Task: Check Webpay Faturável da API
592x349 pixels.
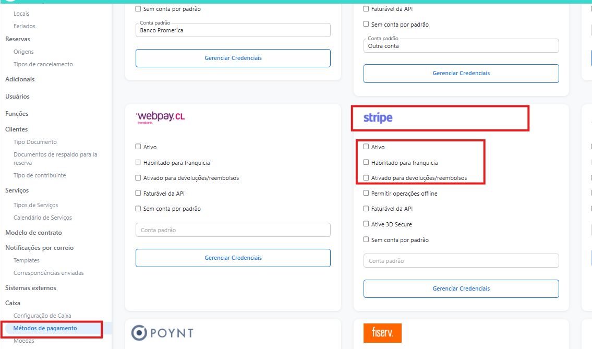Action: coord(138,194)
